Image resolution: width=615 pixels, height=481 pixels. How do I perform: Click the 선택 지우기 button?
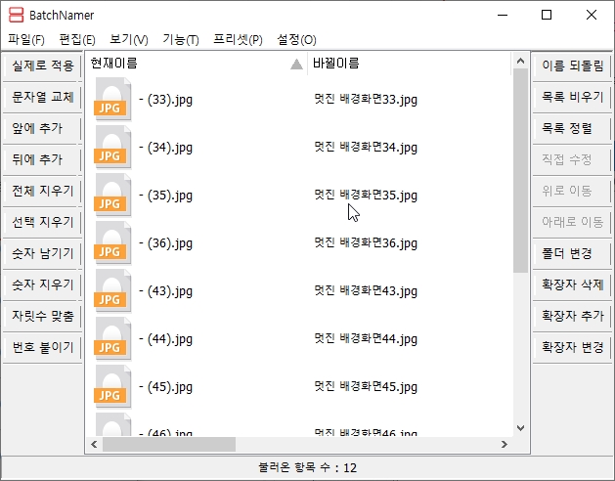point(42,223)
